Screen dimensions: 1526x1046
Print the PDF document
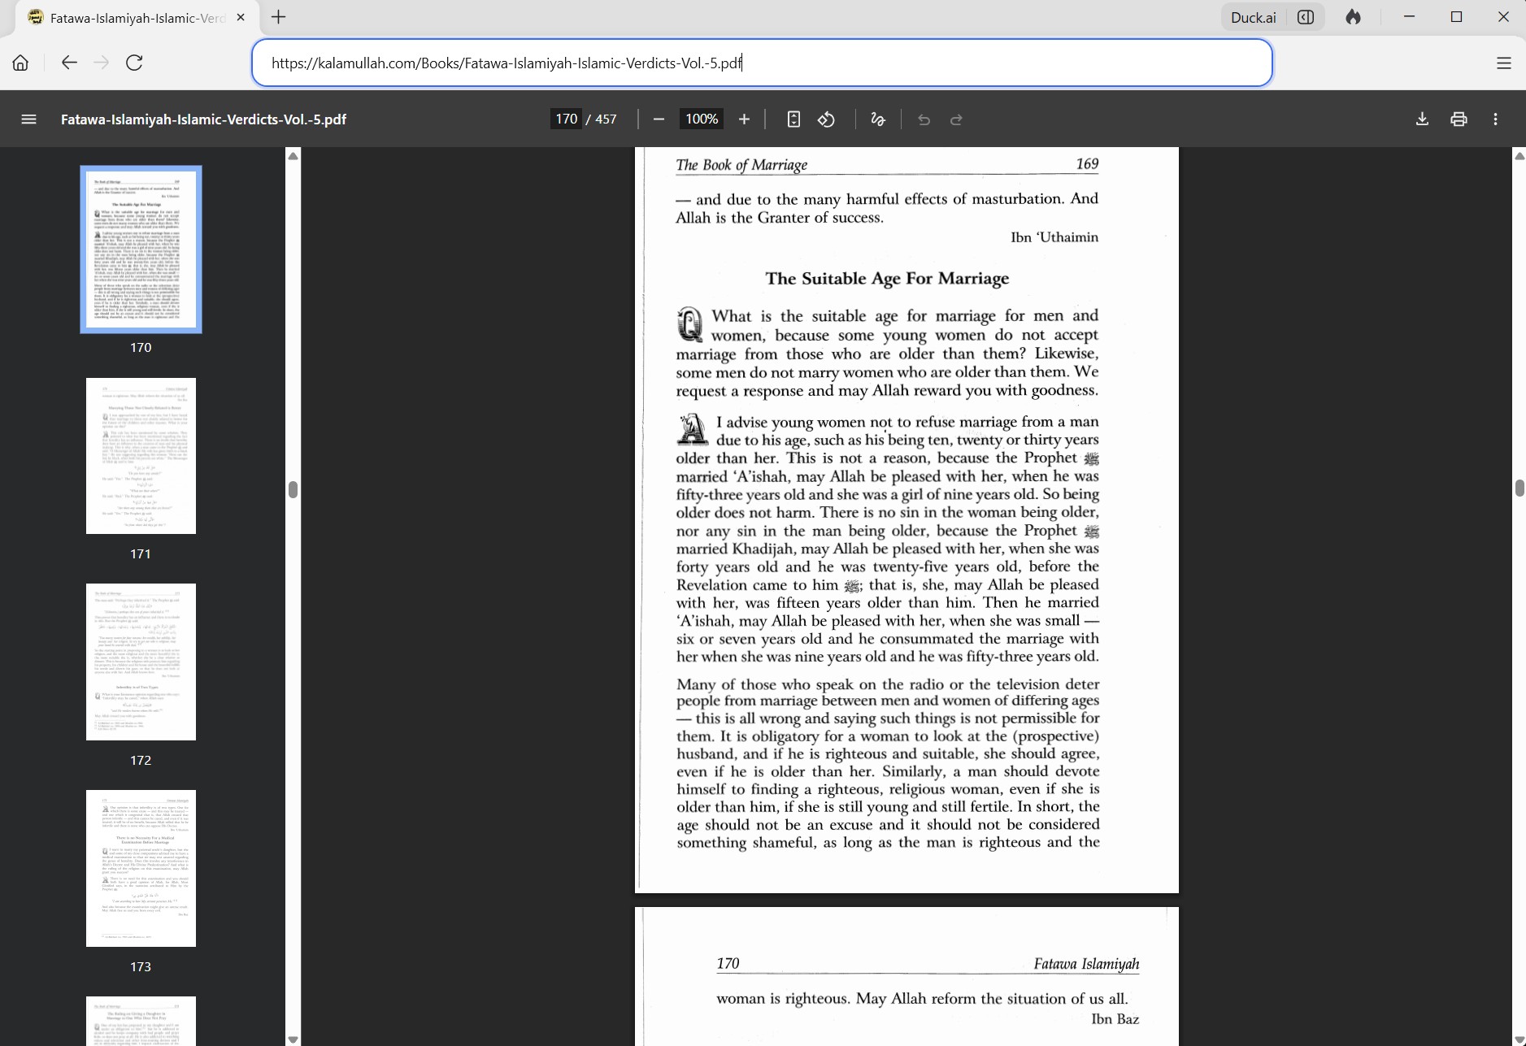tap(1459, 119)
